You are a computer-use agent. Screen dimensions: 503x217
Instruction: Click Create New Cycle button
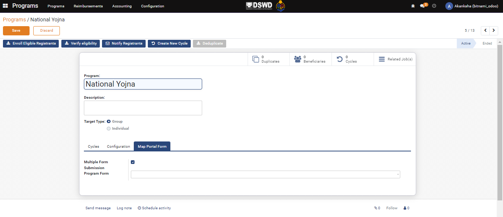tap(169, 43)
